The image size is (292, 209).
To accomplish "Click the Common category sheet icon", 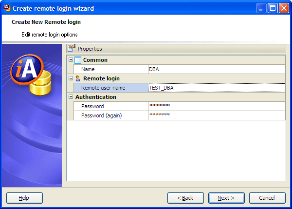I will point(78,60).
